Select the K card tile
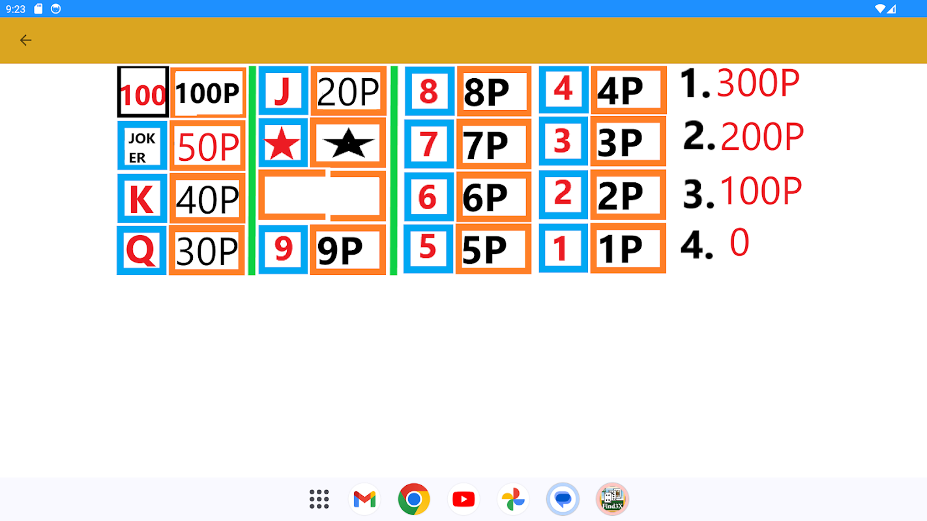 click(x=142, y=199)
